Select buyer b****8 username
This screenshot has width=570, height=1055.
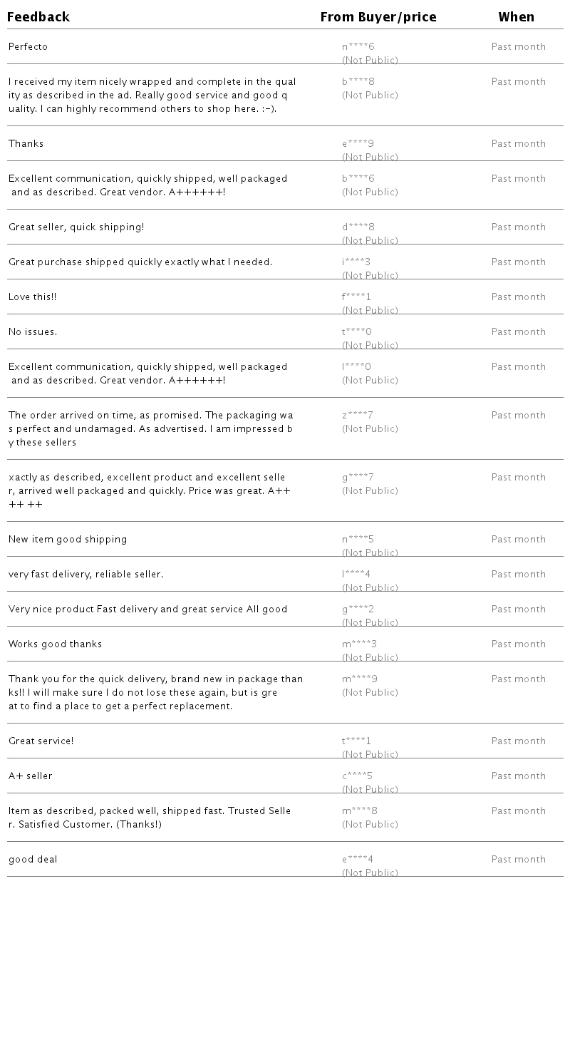click(358, 82)
